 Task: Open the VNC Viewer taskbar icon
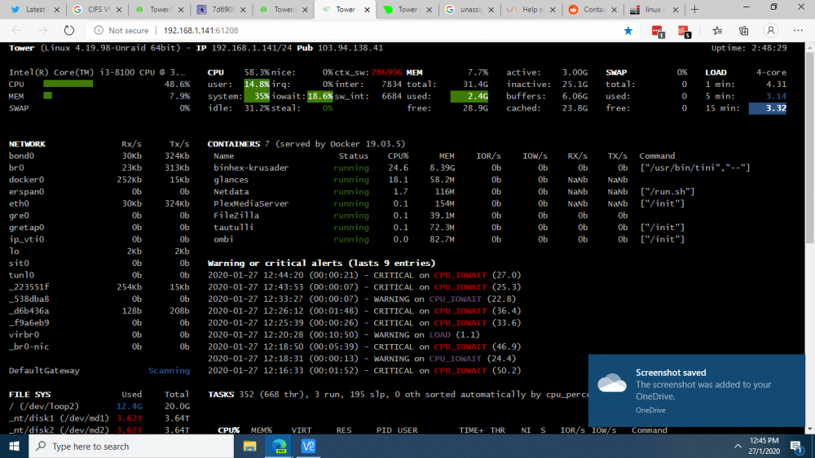click(308, 446)
